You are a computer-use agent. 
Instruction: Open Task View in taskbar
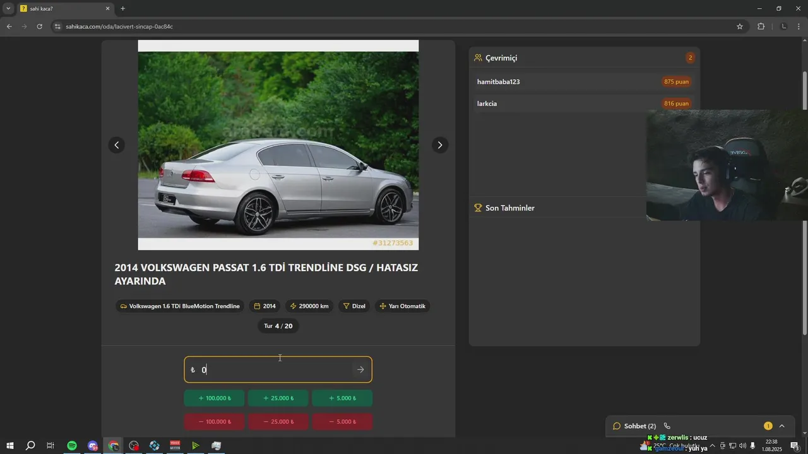tap(50, 446)
